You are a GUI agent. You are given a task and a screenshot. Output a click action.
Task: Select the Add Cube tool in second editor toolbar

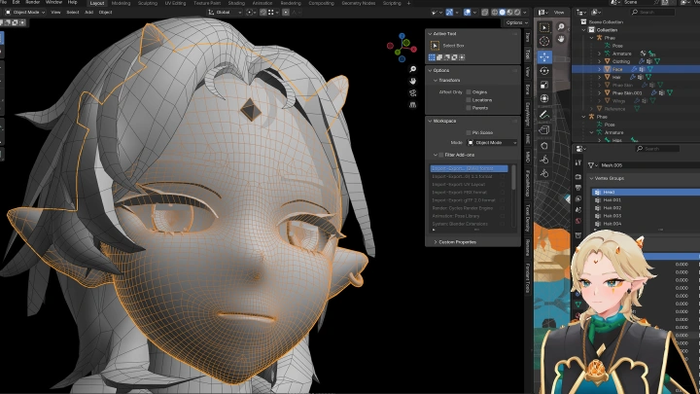pyautogui.click(x=544, y=130)
